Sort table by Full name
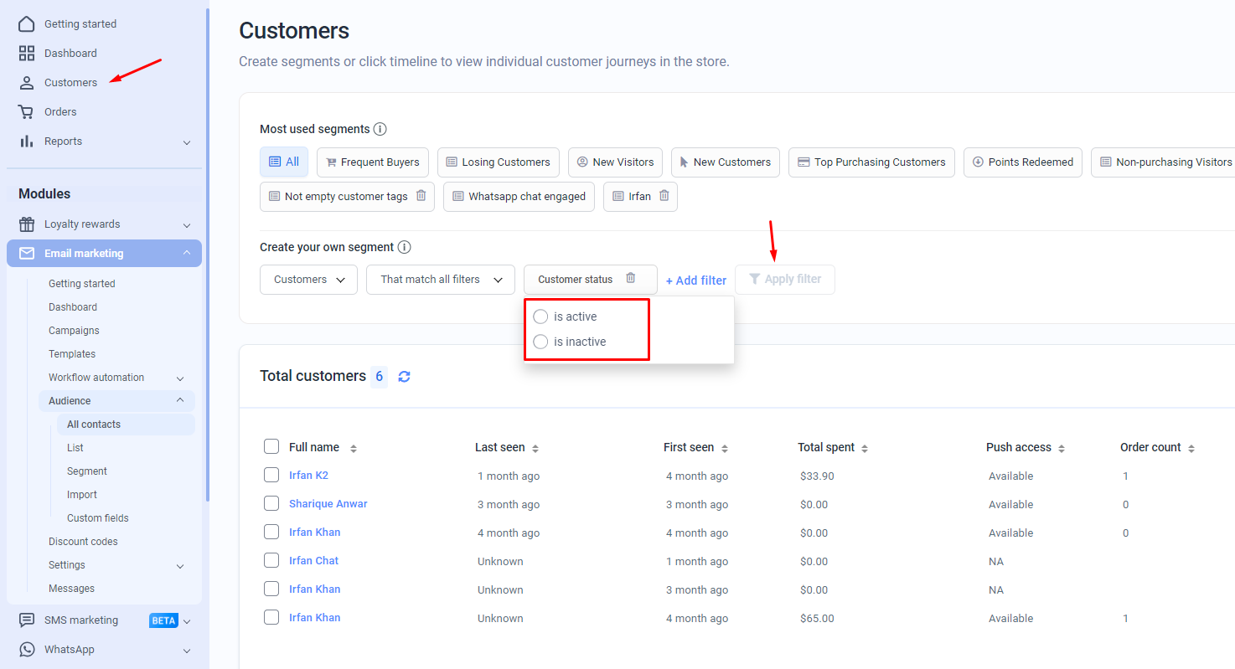 [354, 448]
